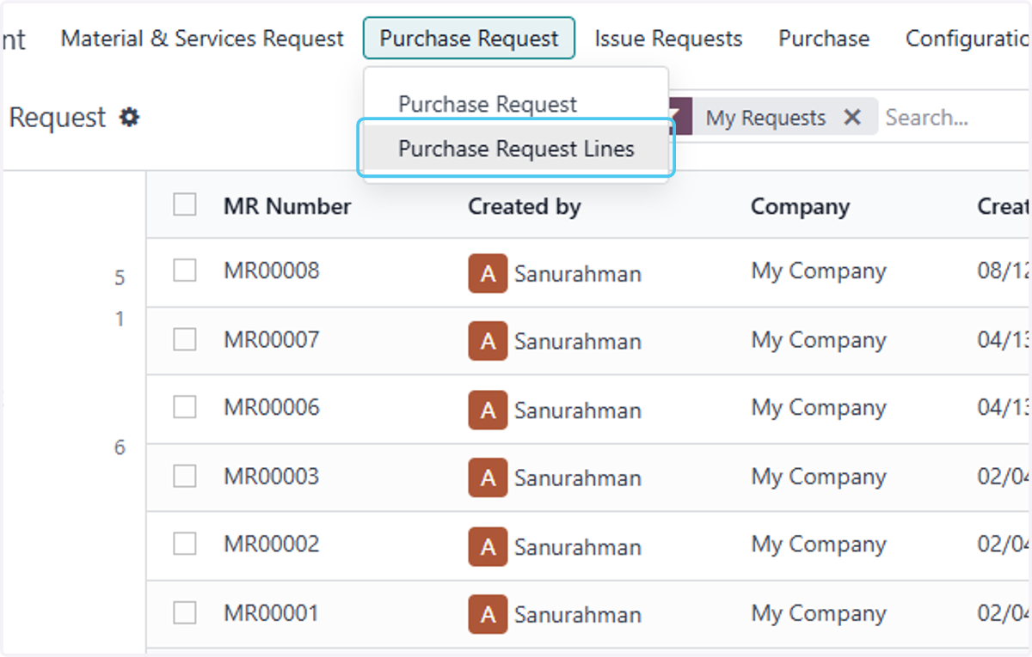Check the box for MR00008
This screenshot has width=1032, height=657.
coord(185,271)
